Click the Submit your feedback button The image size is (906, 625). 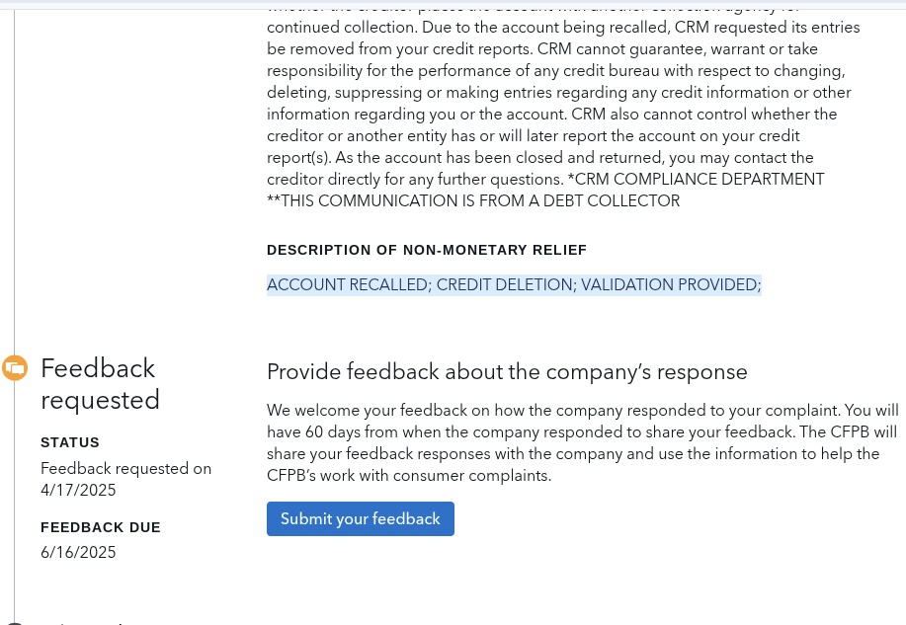[x=360, y=518]
